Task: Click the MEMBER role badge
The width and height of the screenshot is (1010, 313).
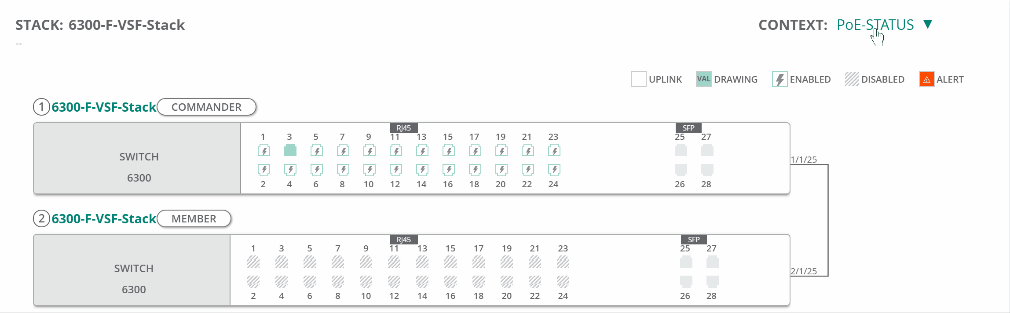Action: 194,219
